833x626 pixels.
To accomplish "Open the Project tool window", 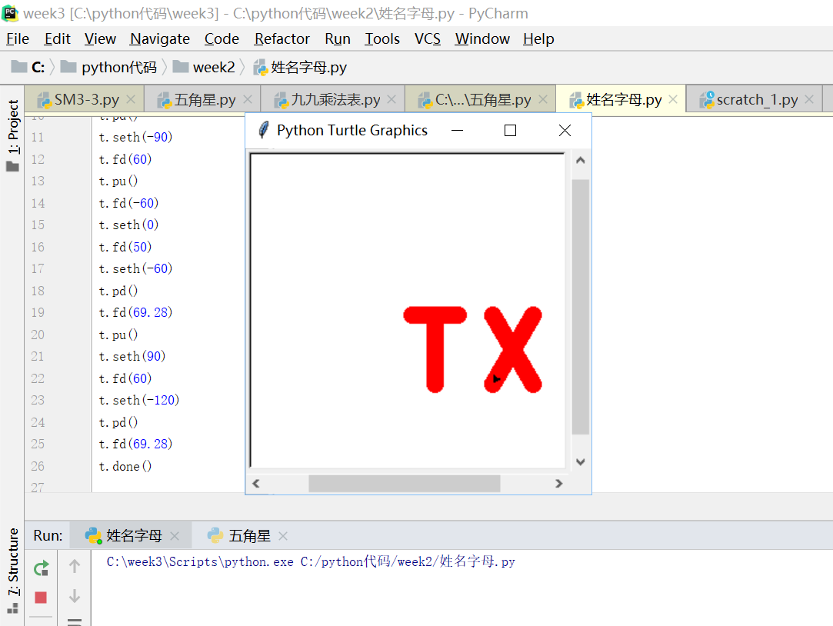I will tap(12, 136).
